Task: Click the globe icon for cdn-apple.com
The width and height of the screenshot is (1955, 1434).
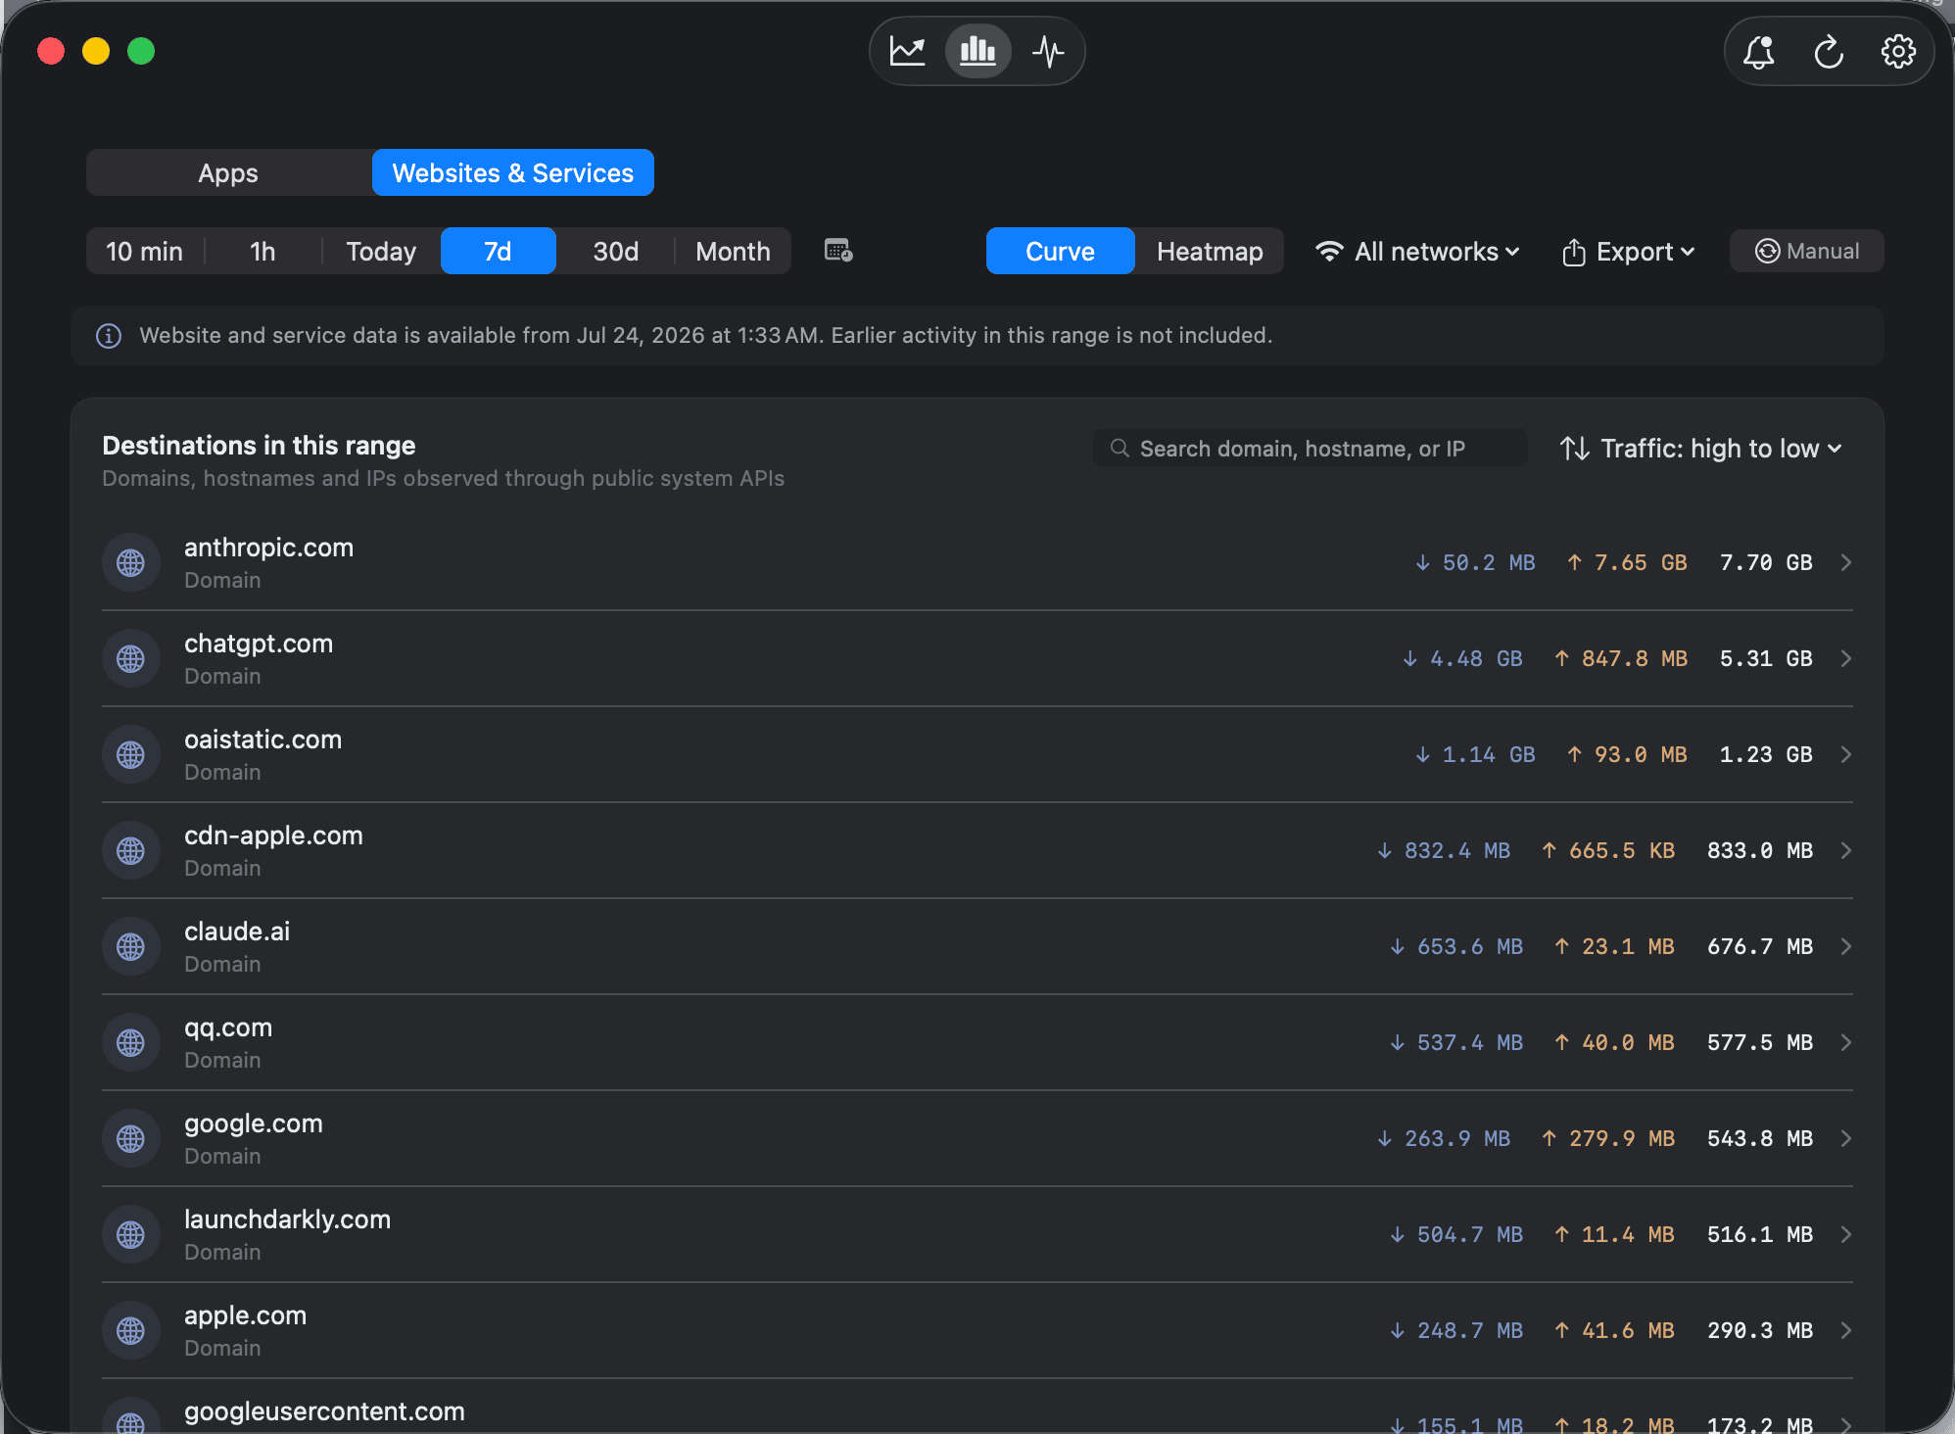Action: pos(131,850)
